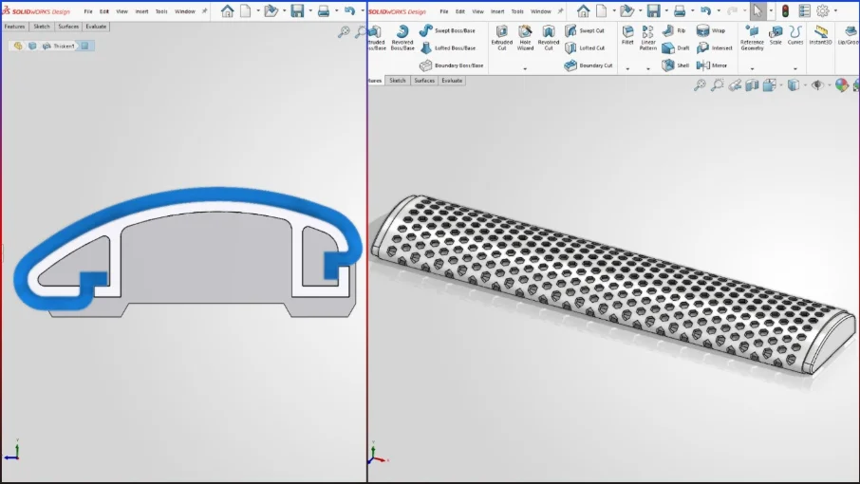Open File menu in left window
This screenshot has height=484, width=860.
87,11
